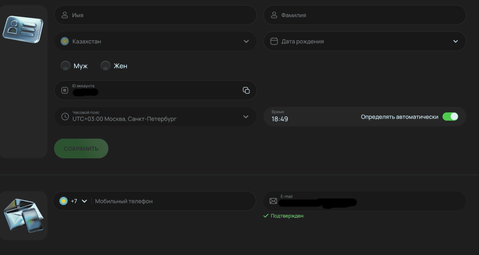
Task: Select the Муж gender radio button
Action: (x=66, y=66)
